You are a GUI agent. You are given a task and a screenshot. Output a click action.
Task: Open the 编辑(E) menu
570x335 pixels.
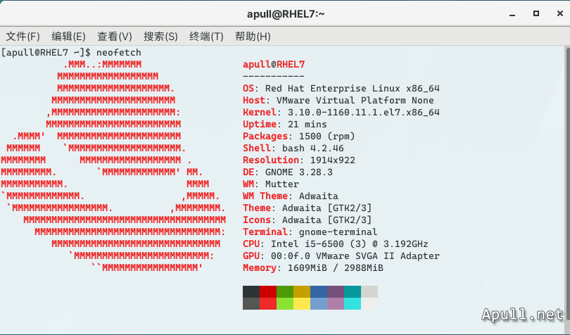[68, 37]
